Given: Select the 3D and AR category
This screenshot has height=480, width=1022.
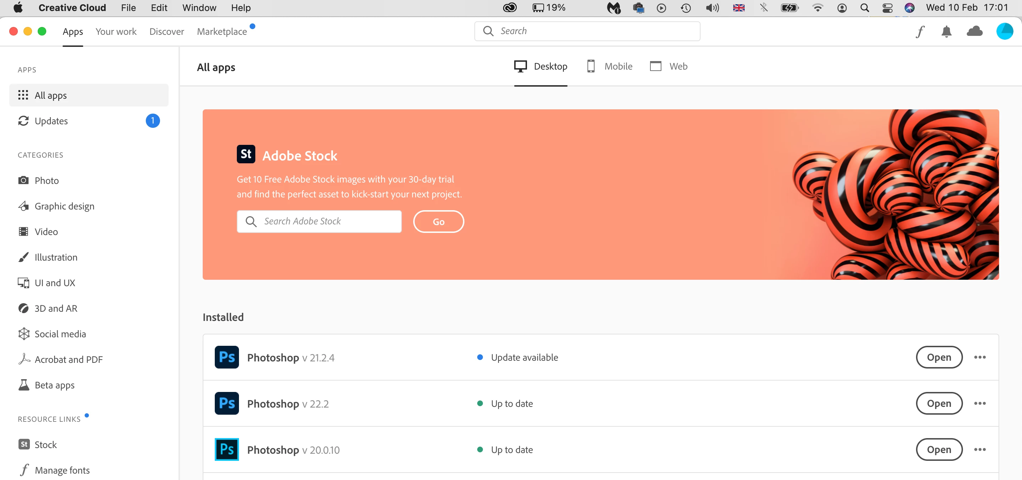Looking at the screenshot, I should tap(55, 308).
